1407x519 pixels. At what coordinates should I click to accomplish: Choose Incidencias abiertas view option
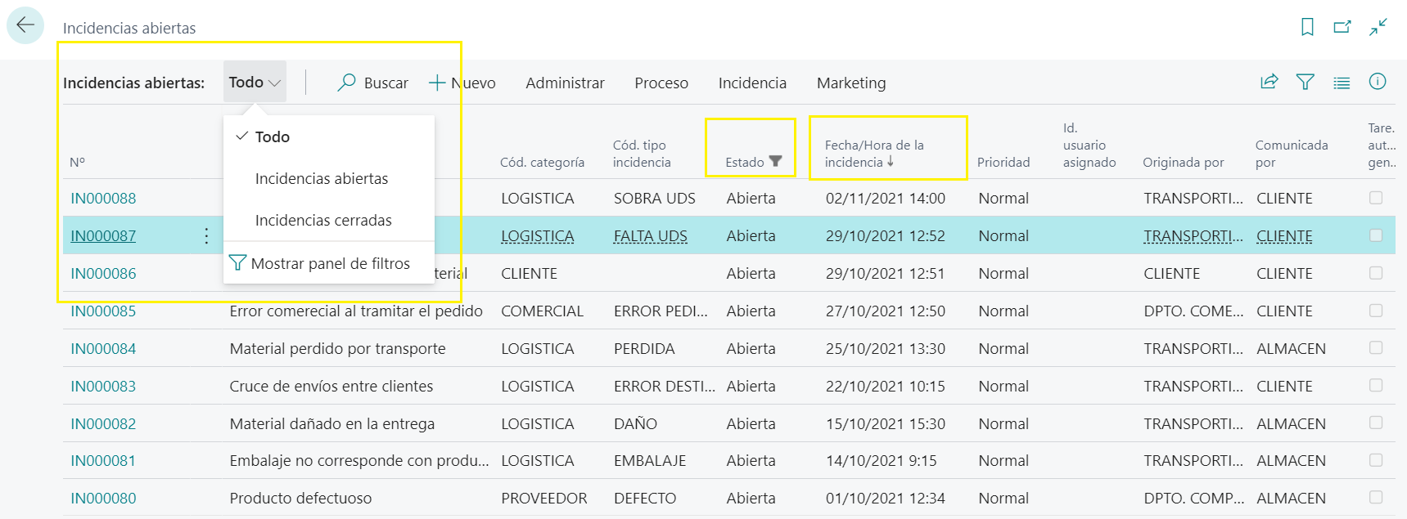pyautogui.click(x=322, y=179)
